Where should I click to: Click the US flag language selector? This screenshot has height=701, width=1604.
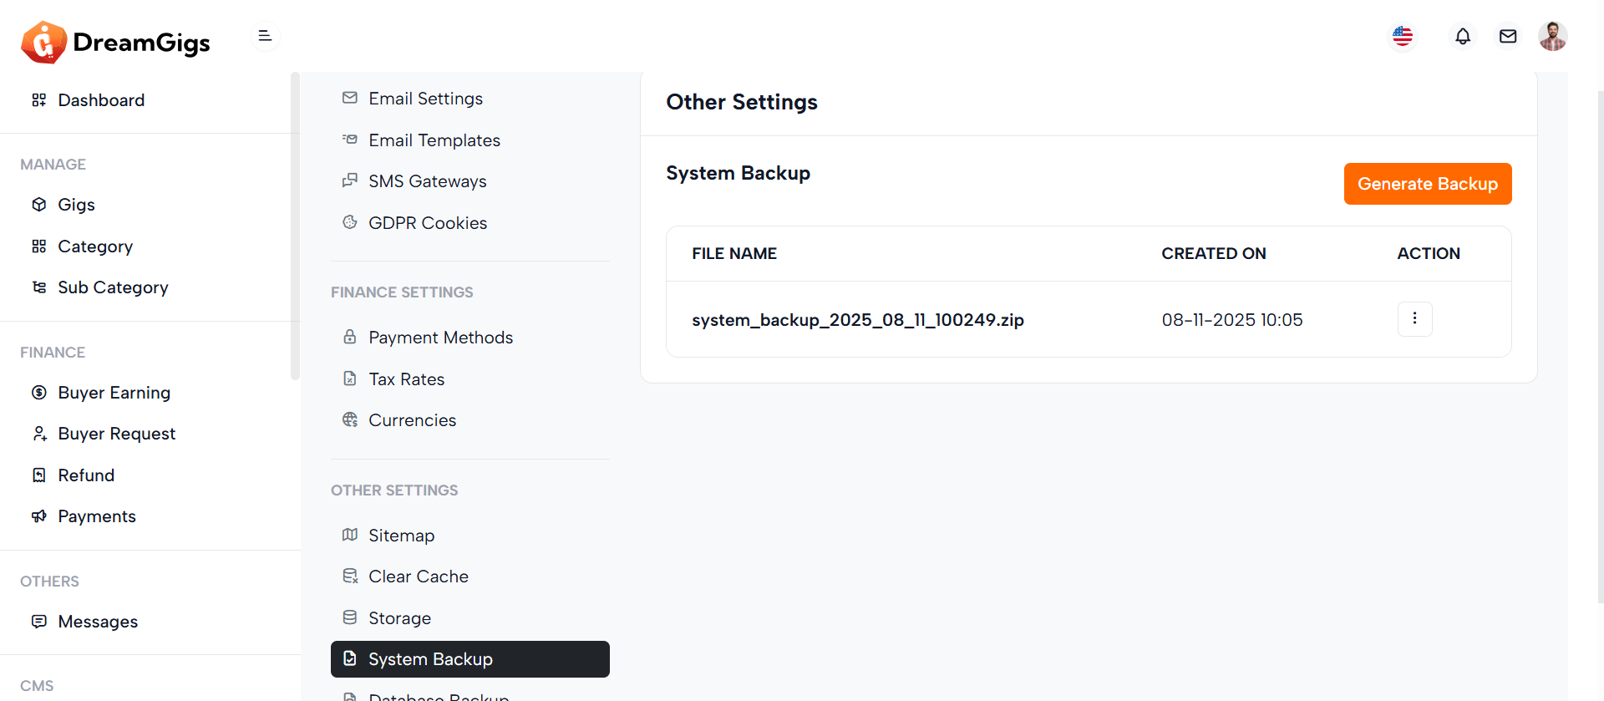1402,37
